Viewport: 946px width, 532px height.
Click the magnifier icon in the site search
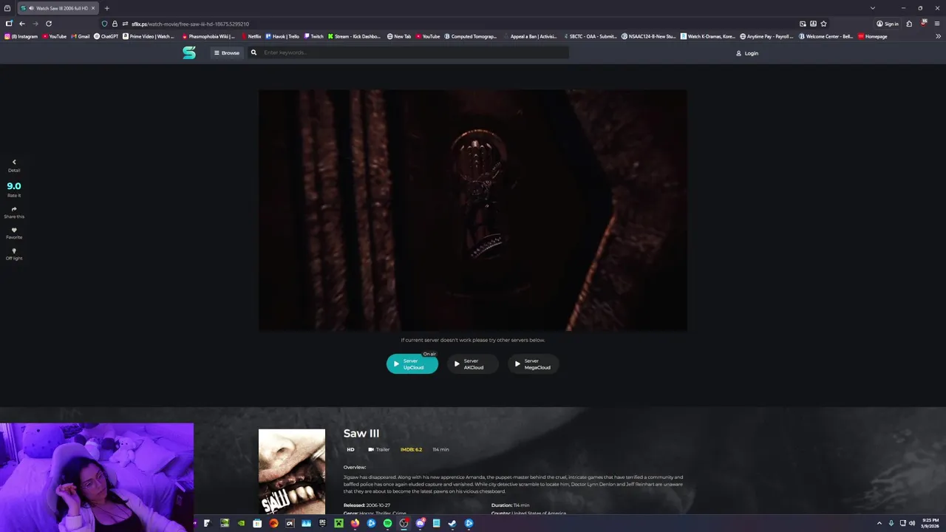253,52
